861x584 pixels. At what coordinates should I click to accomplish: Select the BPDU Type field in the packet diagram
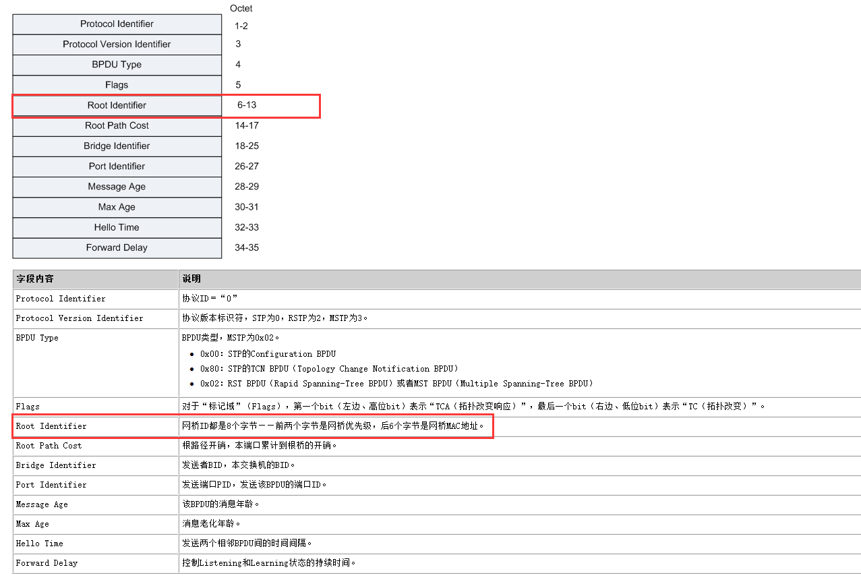pos(116,64)
